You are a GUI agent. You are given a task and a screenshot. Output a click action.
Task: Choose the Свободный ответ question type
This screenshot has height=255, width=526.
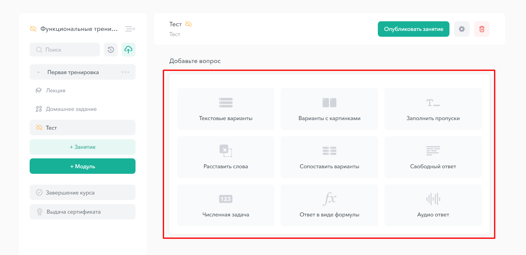point(433,157)
